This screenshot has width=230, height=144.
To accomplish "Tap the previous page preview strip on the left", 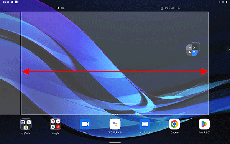I will tap(10, 63).
